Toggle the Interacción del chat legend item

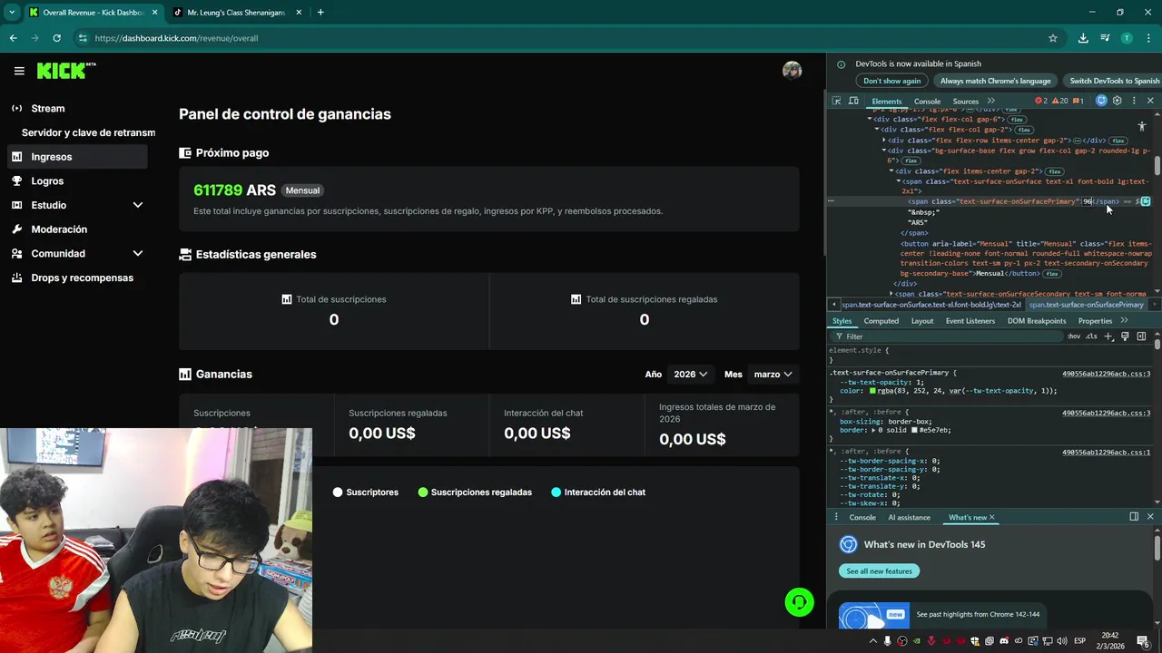[x=597, y=492]
